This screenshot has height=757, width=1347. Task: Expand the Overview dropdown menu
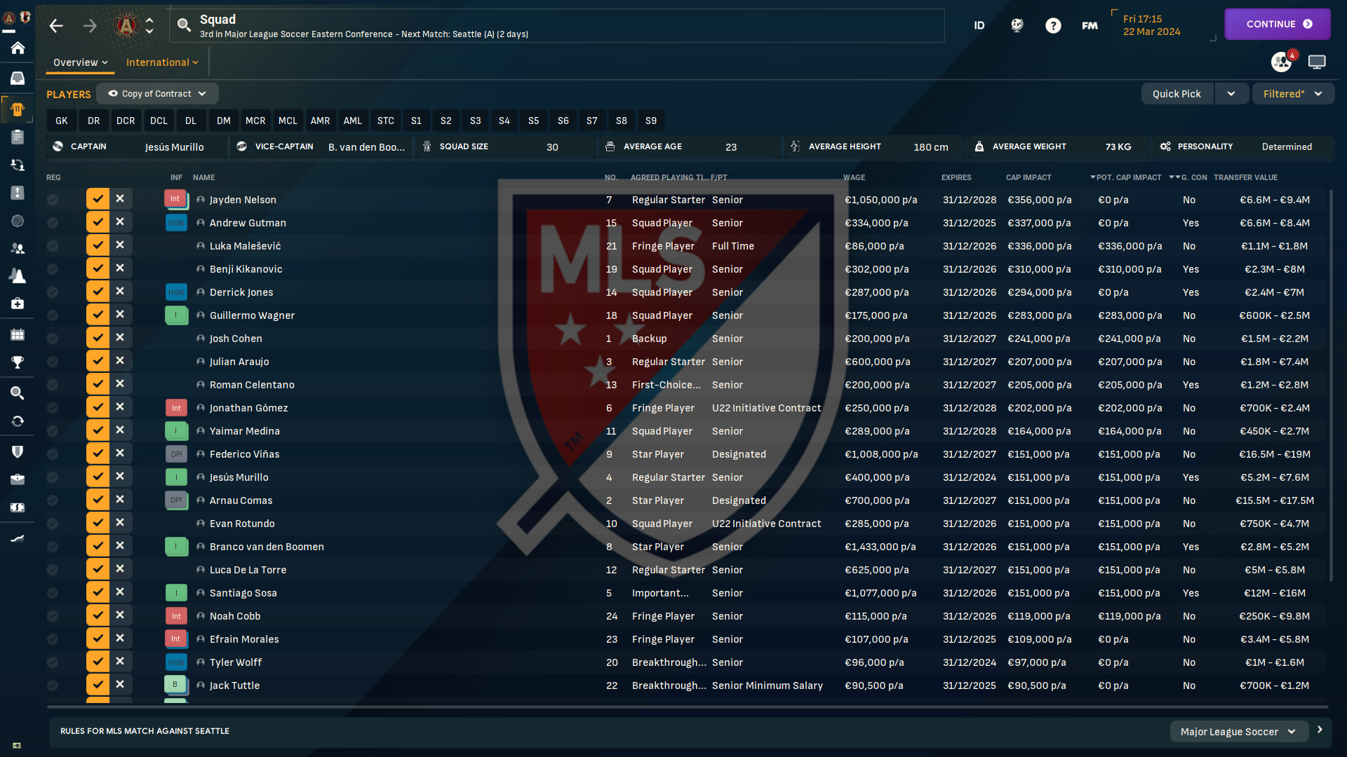(80, 62)
